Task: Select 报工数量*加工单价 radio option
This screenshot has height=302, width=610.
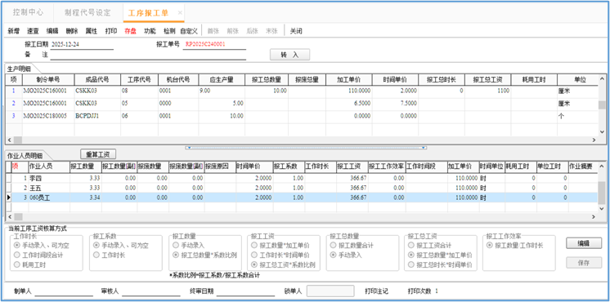Action: (x=280, y=246)
